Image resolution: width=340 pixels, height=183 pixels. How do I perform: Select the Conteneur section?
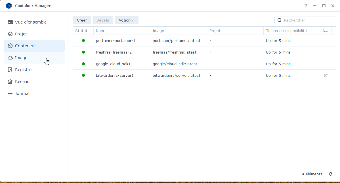(34, 46)
